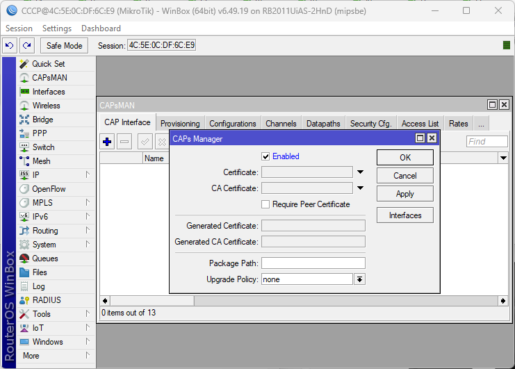Click the Certificate input field
Screen dimensions: 515x369
coord(307,172)
